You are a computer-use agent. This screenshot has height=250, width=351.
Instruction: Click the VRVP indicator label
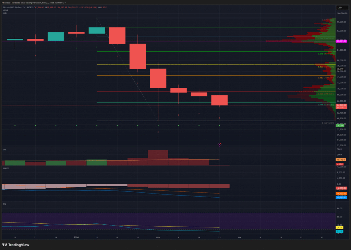(x=5, y=10)
